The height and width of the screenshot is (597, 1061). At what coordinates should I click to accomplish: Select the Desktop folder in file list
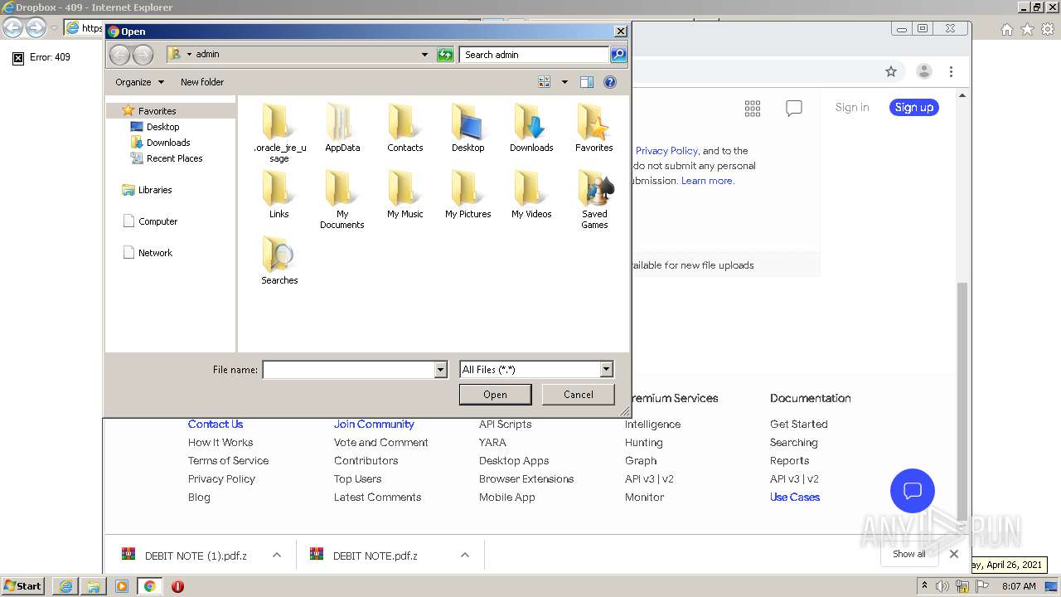pos(468,128)
